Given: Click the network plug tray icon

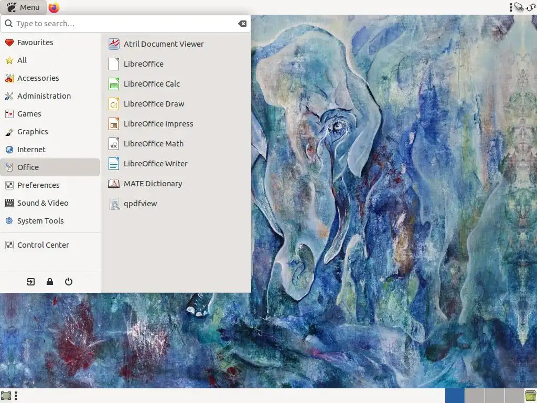Looking at the screenshot, I should (519, 7).
